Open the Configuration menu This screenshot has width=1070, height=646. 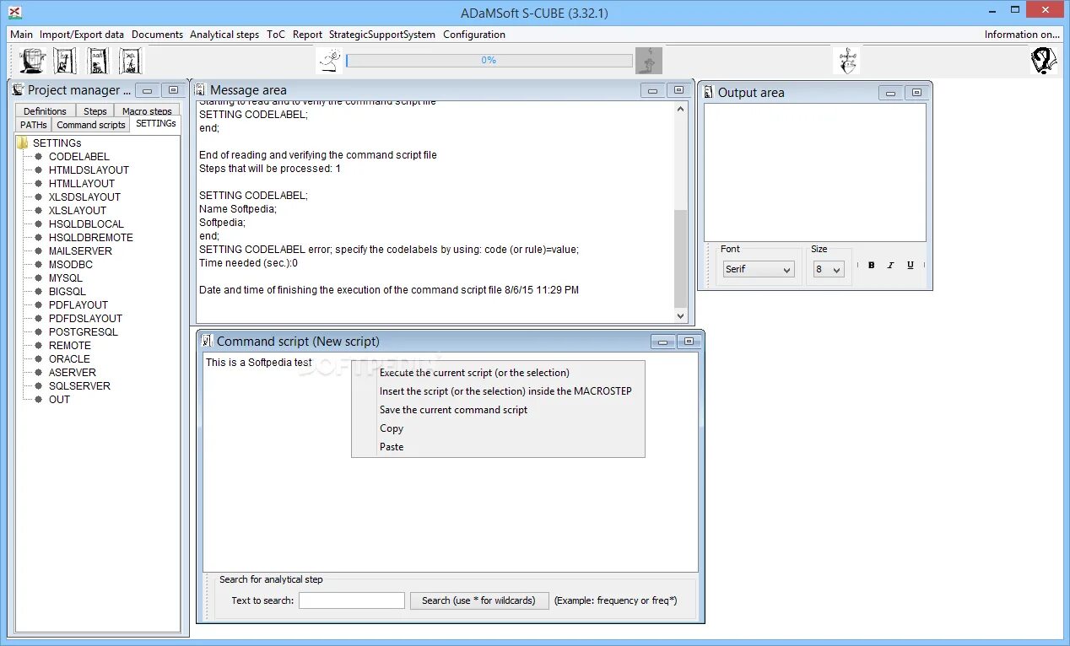(474, 35)
